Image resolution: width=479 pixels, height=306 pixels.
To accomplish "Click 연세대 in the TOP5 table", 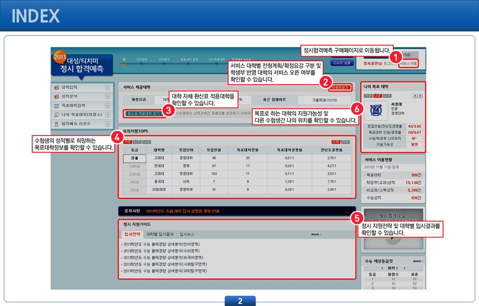I will pos(159,166).
